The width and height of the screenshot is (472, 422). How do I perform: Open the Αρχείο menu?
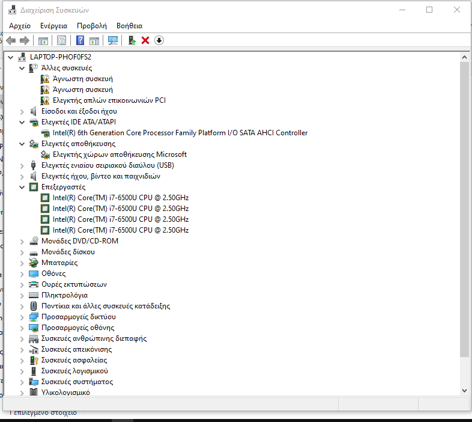click(20, 26)
